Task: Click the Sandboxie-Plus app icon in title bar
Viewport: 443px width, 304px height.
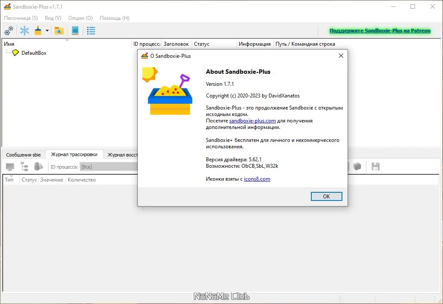Action: click(x=7, y=6)
